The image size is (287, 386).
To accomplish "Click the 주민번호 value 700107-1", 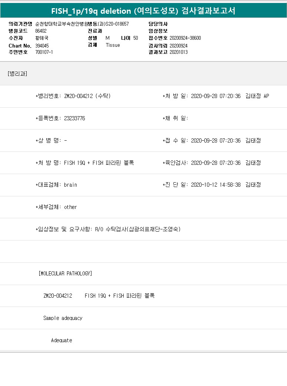I will [x=44, y=52].
